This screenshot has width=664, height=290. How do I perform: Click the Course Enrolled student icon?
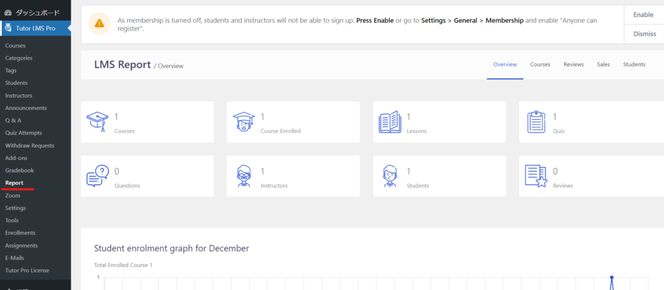pos(244,121)
